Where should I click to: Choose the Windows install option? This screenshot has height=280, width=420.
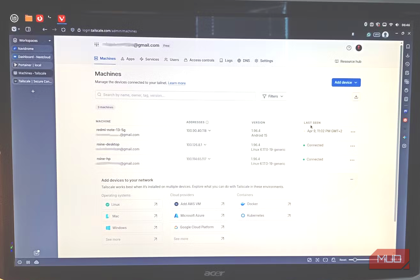(x=131, y=228)
